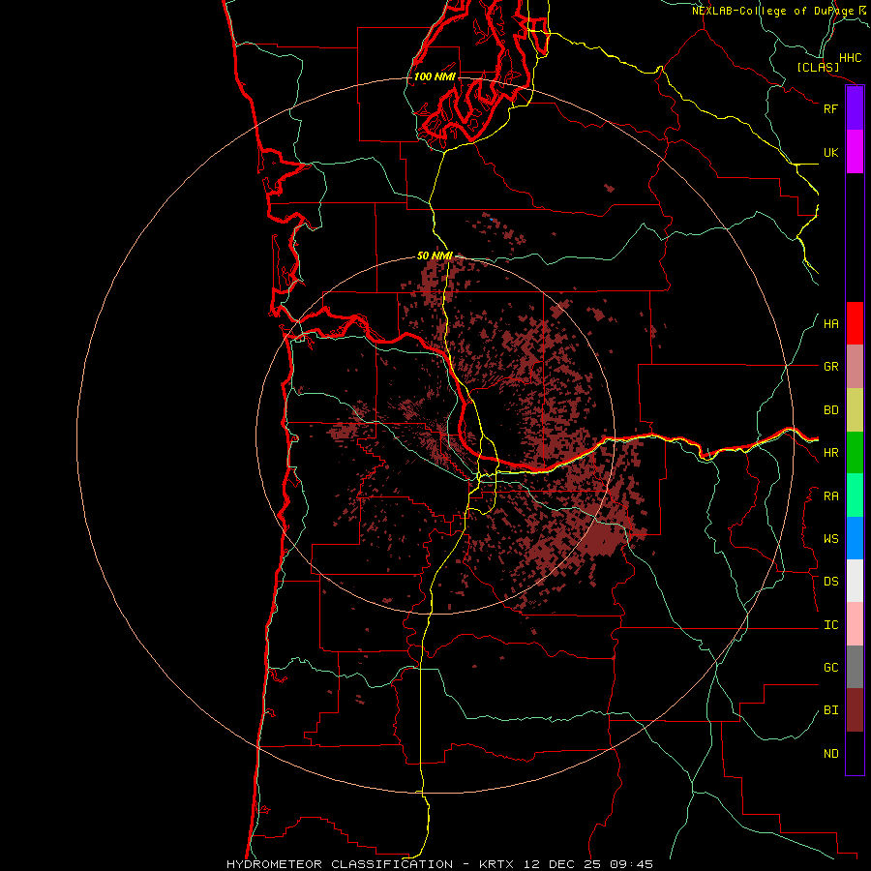Click the "DS" legend label

830,582
